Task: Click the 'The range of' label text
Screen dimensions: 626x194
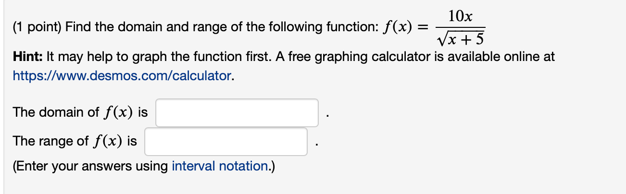Action: [50, 141]
